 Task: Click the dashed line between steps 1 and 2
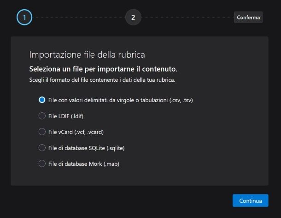tap(78, 18)
